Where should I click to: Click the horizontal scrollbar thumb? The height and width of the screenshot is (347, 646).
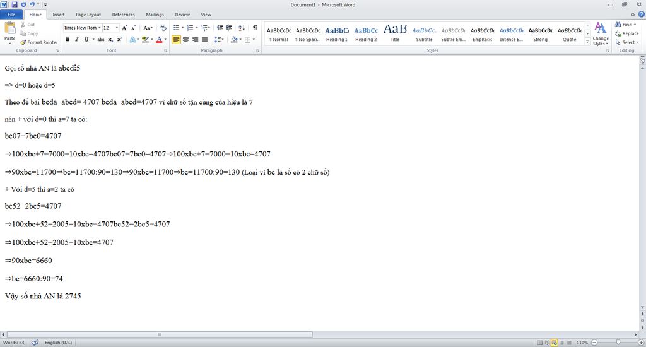click(160, 334)
